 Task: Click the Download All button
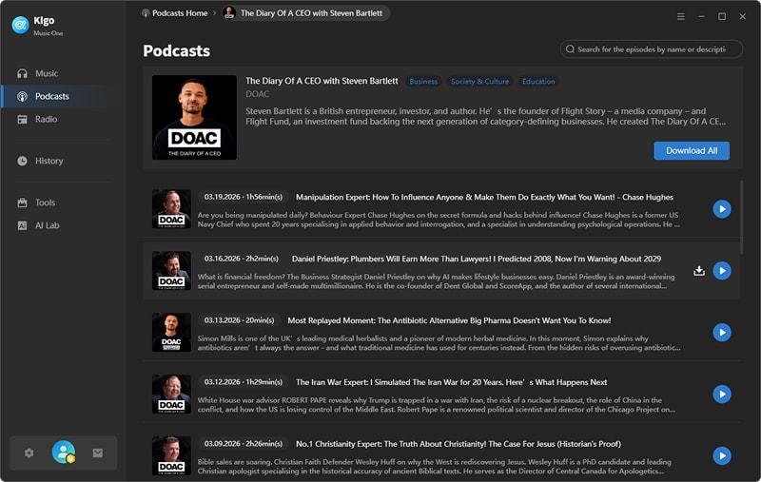click(692, 151)
